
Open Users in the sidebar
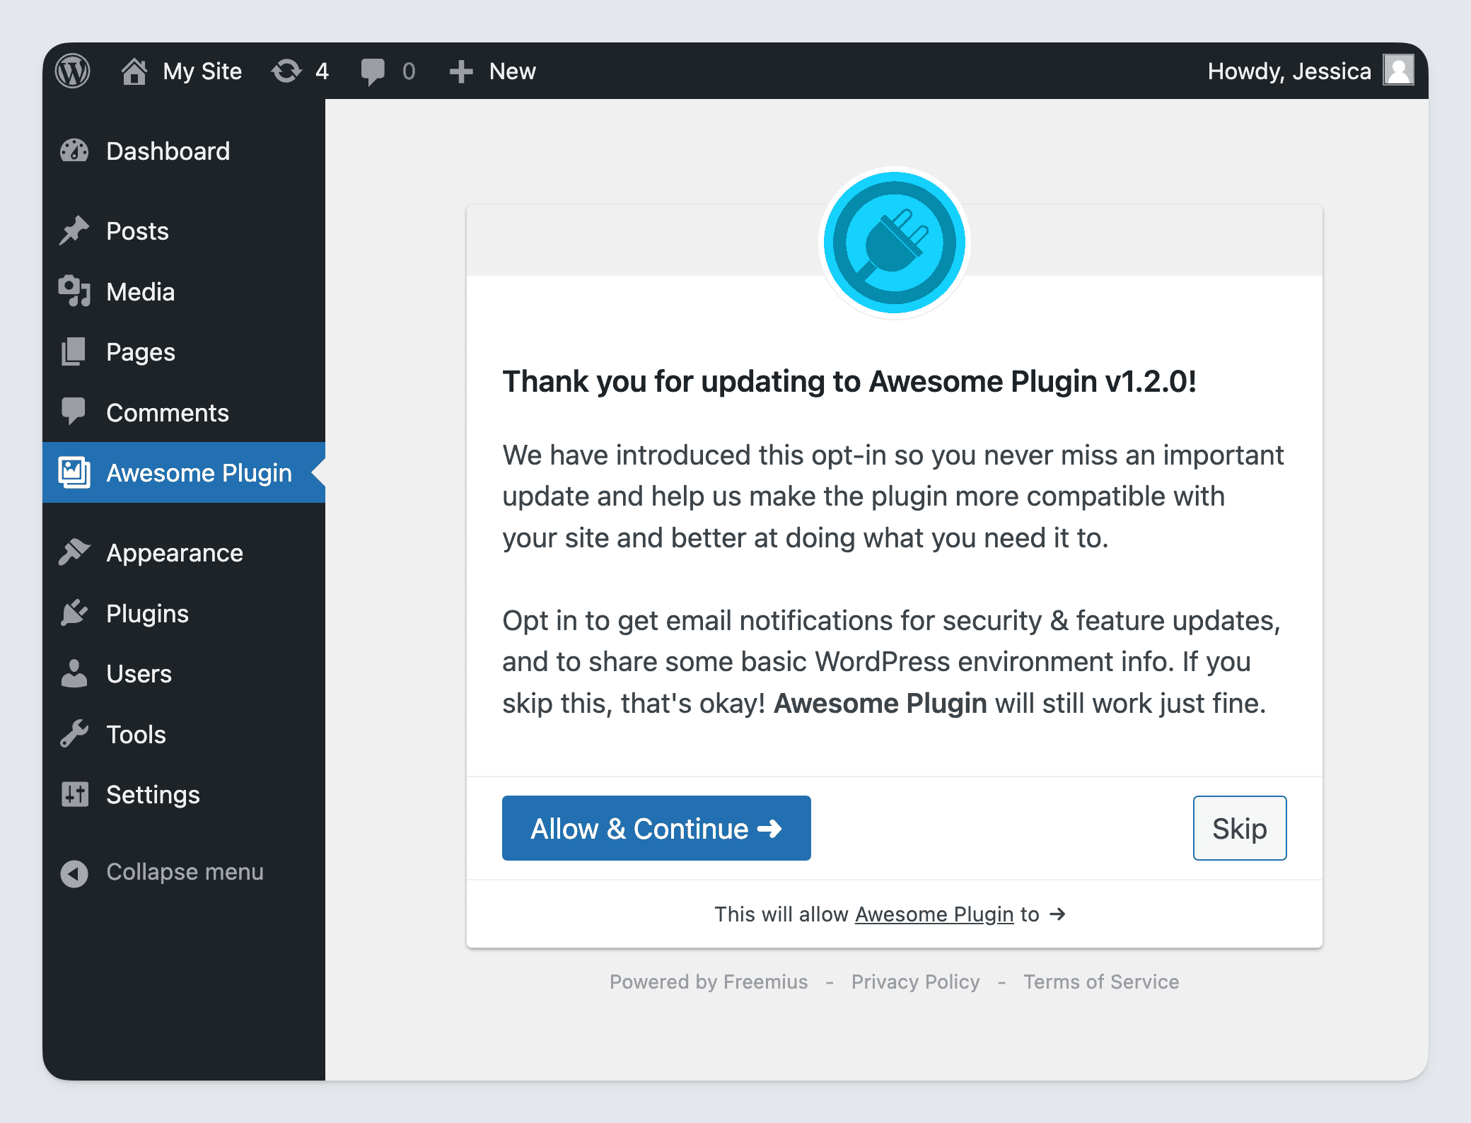[x=139, y=674]
